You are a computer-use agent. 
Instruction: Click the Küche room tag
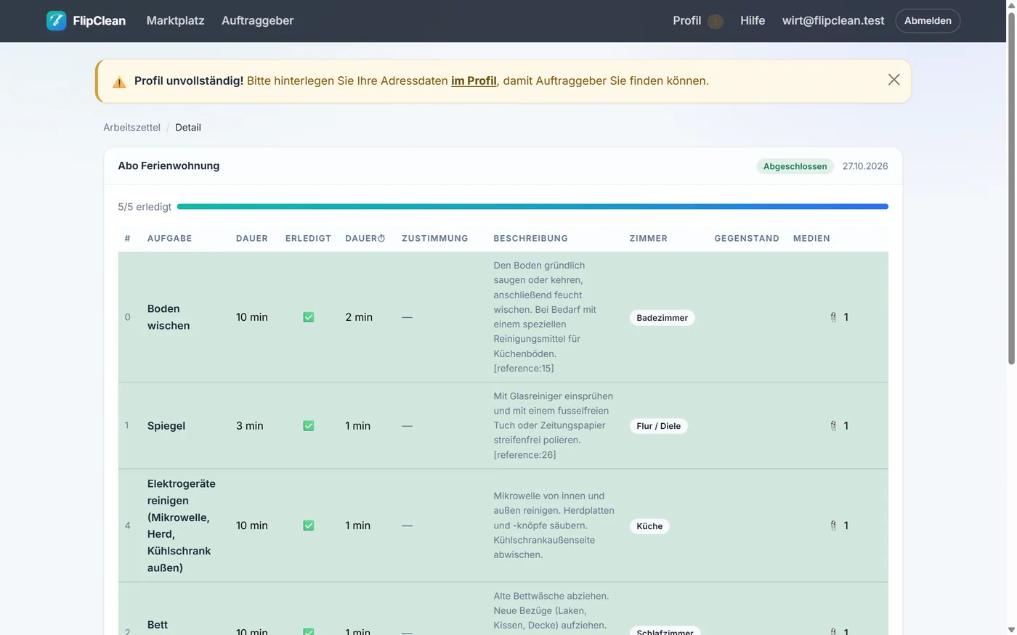pos(649,526)
